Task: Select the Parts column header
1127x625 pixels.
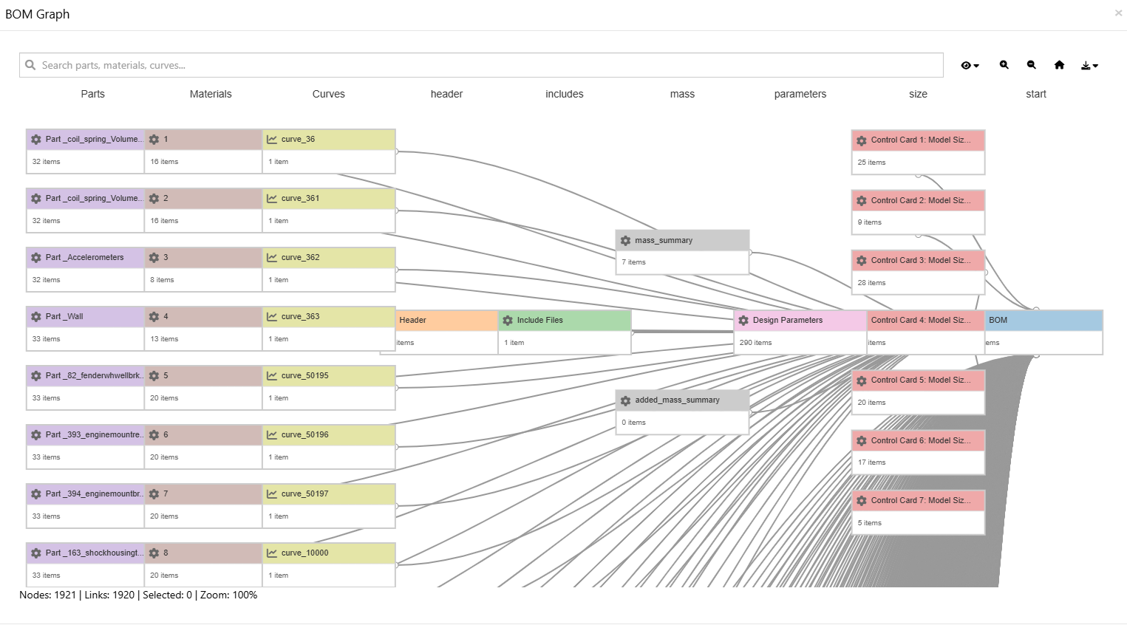Action: pyautogui.click(x=92, y=94)
